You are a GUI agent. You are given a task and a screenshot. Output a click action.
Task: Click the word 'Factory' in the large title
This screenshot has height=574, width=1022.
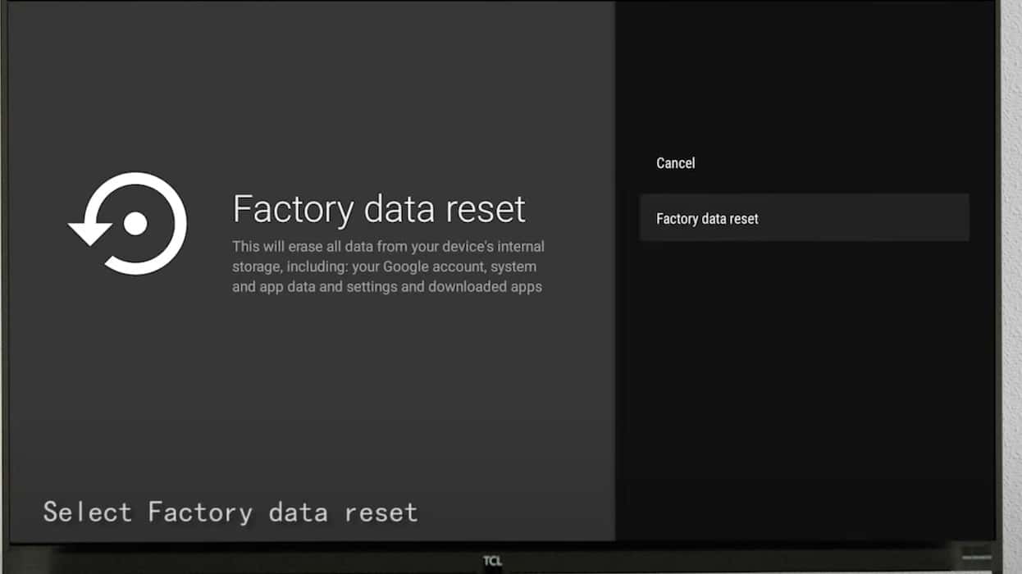click(291, 209)
